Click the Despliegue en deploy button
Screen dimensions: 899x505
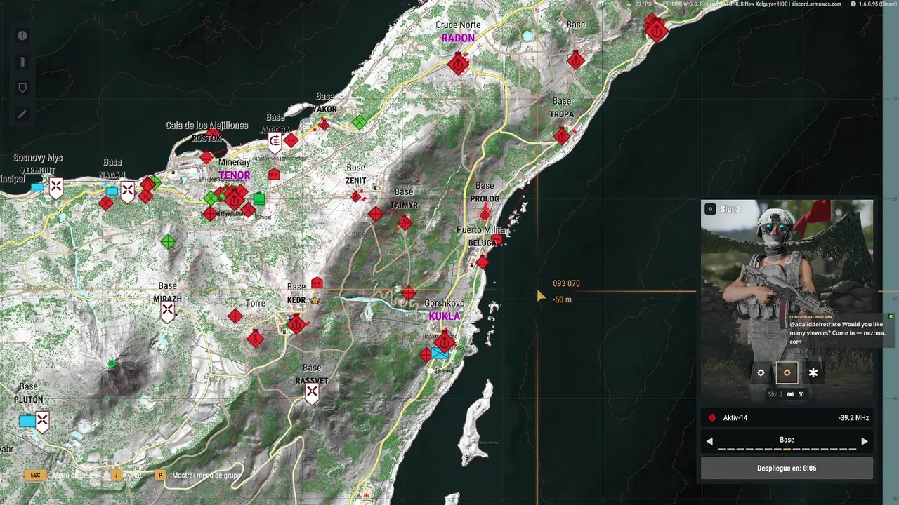tap(787, 468)
